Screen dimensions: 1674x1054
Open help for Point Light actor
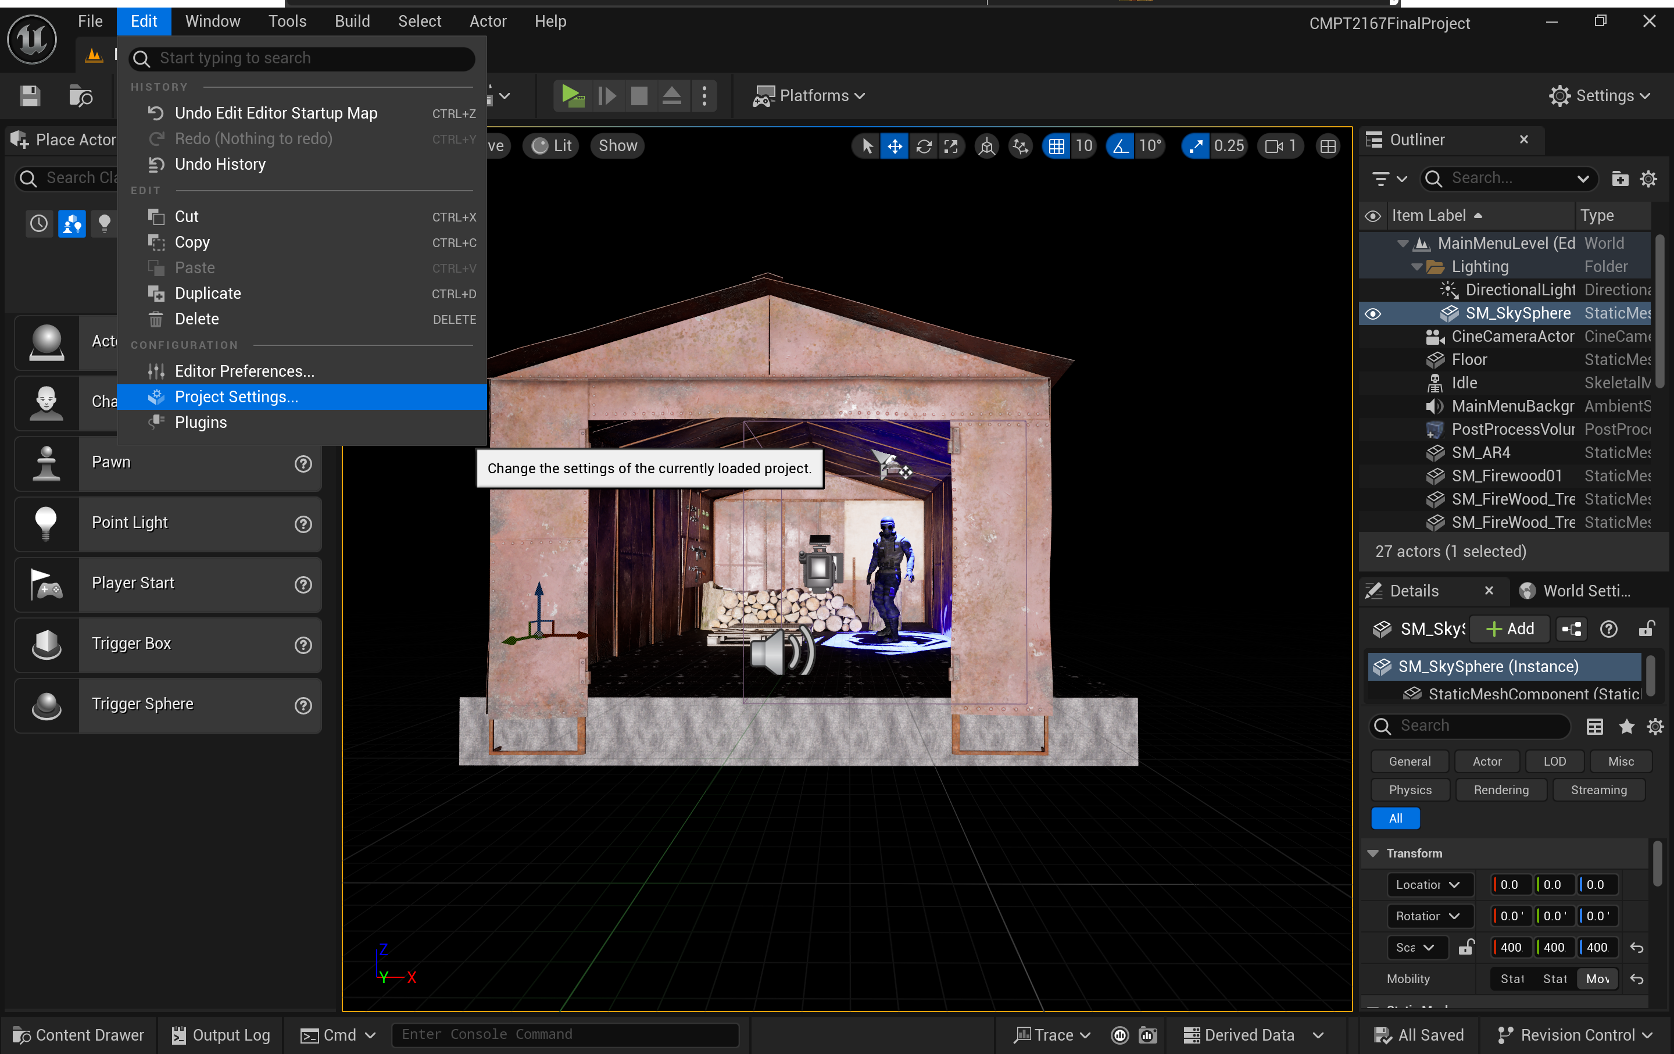[x=303, y=524]
